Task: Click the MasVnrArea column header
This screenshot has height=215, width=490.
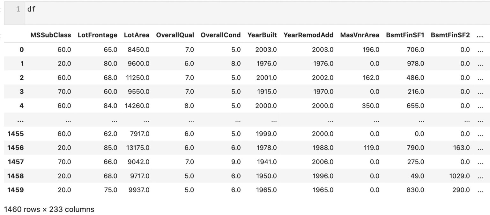Action: point(360,35)
